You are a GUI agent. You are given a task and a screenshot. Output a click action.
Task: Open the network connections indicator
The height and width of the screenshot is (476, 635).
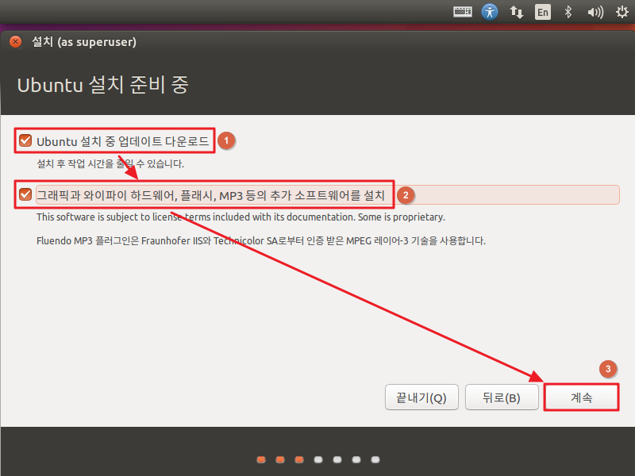pyautogui.click(x=517, y=12)
